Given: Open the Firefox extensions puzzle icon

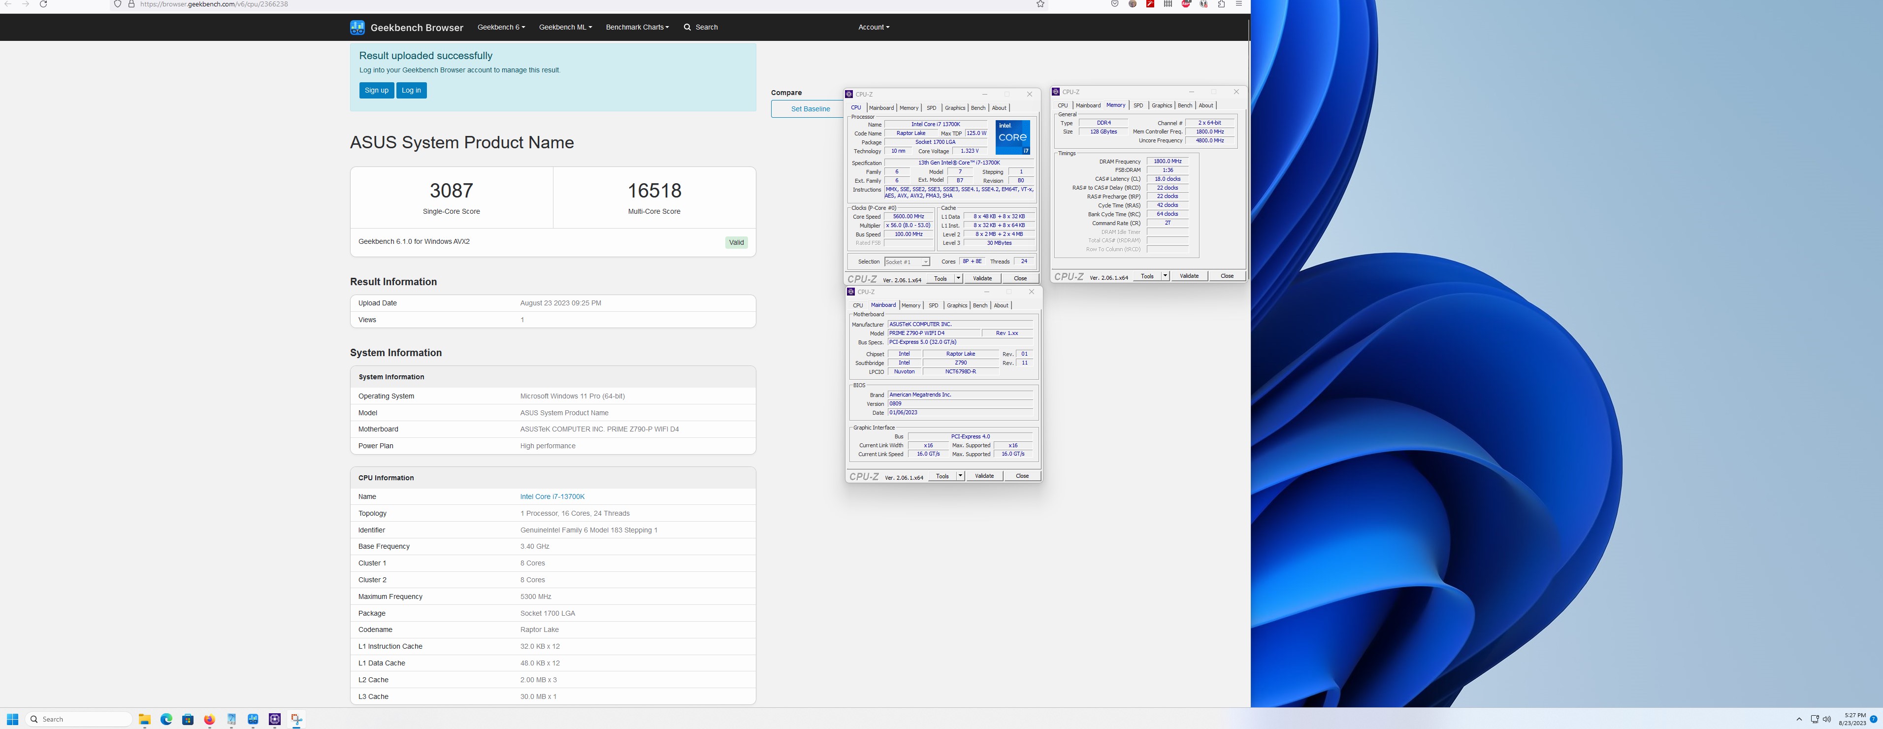Looking at the screenshot, I should pos(1221,3).
